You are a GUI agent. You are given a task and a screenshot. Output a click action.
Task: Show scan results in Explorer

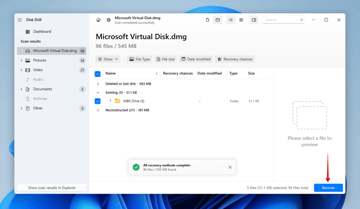pyautogui.click(x=51, y=188)
